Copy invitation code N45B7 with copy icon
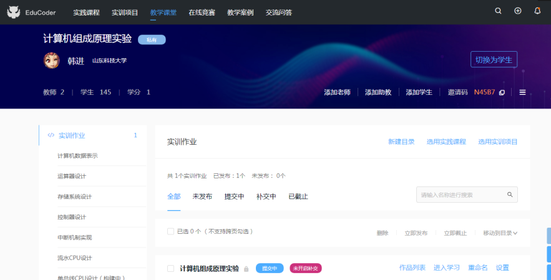The height and width of the screenshot is (280, 551). 502,92
